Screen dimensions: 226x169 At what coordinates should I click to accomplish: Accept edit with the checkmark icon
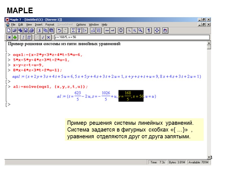point(43,37)
